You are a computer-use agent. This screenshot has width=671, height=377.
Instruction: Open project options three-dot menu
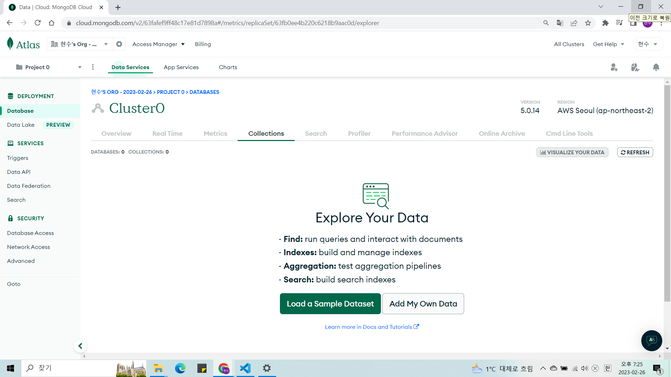93,67
